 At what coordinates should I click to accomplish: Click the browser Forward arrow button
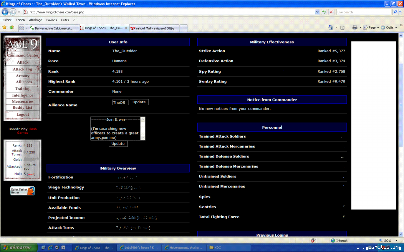pyautogui.click(x=12, y=12)
